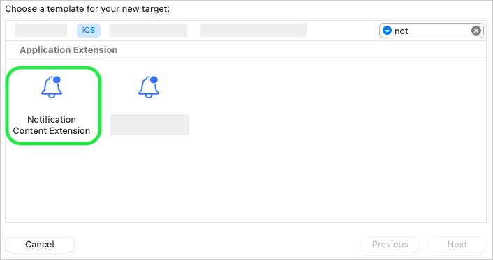Screen dimensions: 493x260
Task: Click the blue filter icon in search box
Action: 387,31
